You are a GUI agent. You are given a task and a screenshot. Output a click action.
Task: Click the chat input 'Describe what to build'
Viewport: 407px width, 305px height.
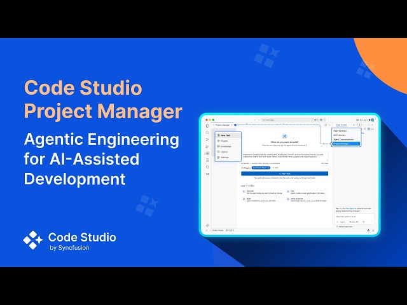pyautogui.click(x=354, y=217)
